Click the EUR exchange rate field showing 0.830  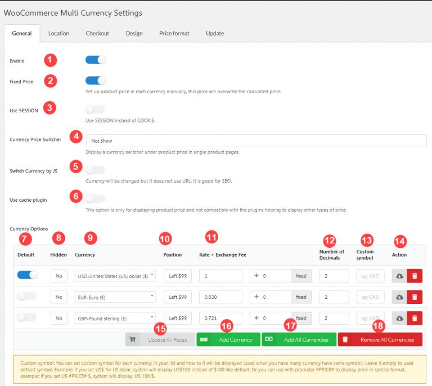(220, 297)
